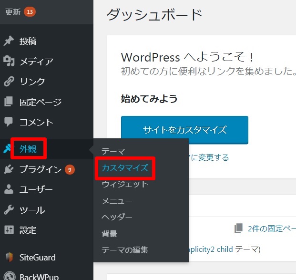Click the pages icon next to 2件の固定ページ

pyautogui.click(x=238, y=228)
